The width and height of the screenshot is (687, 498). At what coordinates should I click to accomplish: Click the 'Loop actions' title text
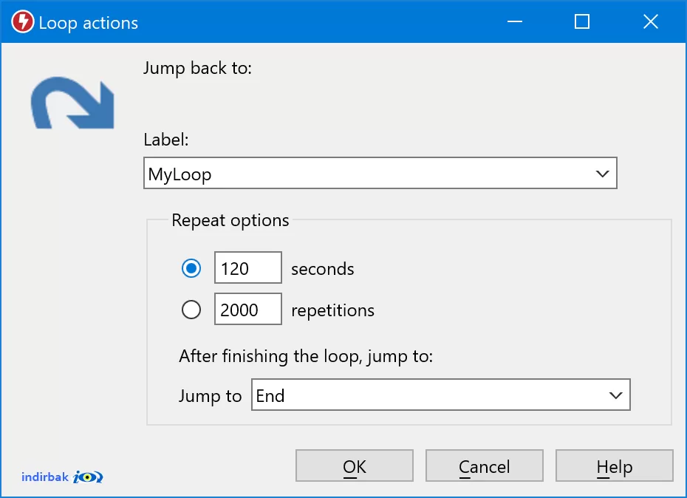pyautogui.click(x=89, y=23)
